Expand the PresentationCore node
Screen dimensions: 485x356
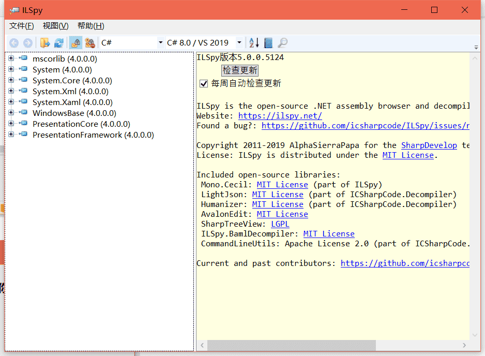pyautogui.click(x=11, y=123)
